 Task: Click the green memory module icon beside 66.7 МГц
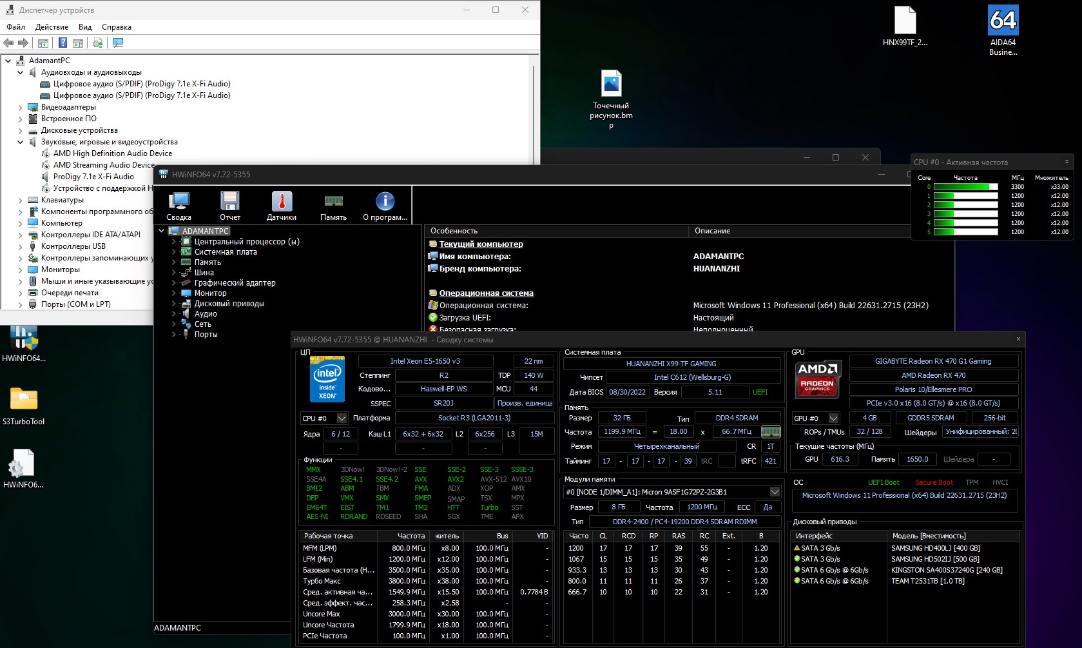click(771, 431)
